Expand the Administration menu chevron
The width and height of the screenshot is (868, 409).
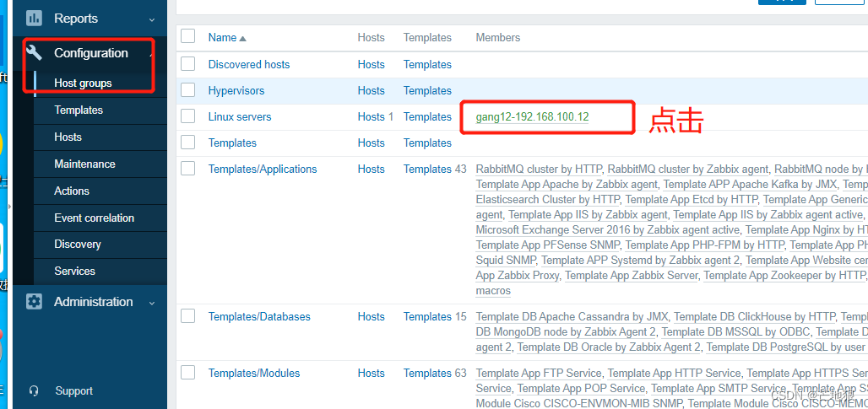[152, 303]
